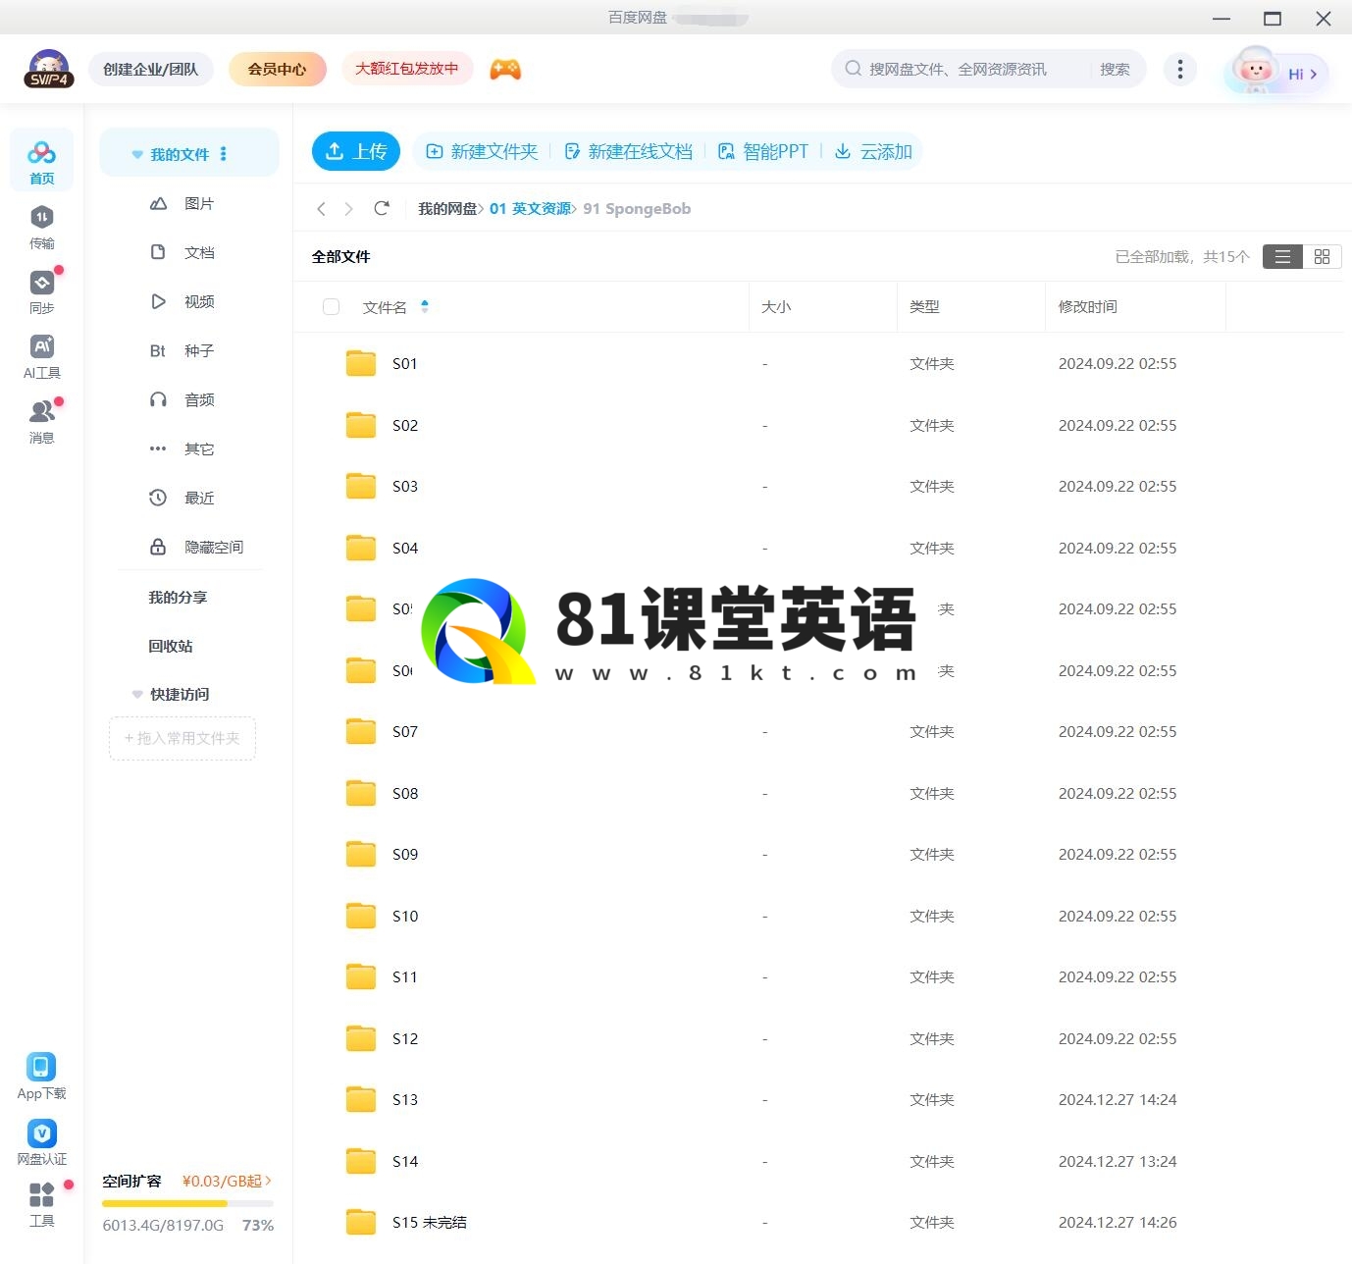This screenshot has height=1264, width=1352.
Task: Open 图片 pictures category
Action: tap(182, 203)
